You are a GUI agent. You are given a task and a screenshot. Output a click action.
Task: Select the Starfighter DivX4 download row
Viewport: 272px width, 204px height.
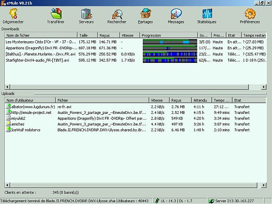point(40,60)
